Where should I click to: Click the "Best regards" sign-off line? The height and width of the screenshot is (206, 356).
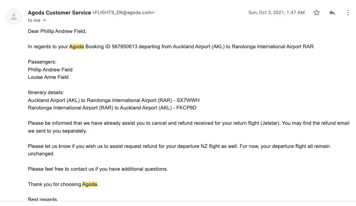coord(43,199)
